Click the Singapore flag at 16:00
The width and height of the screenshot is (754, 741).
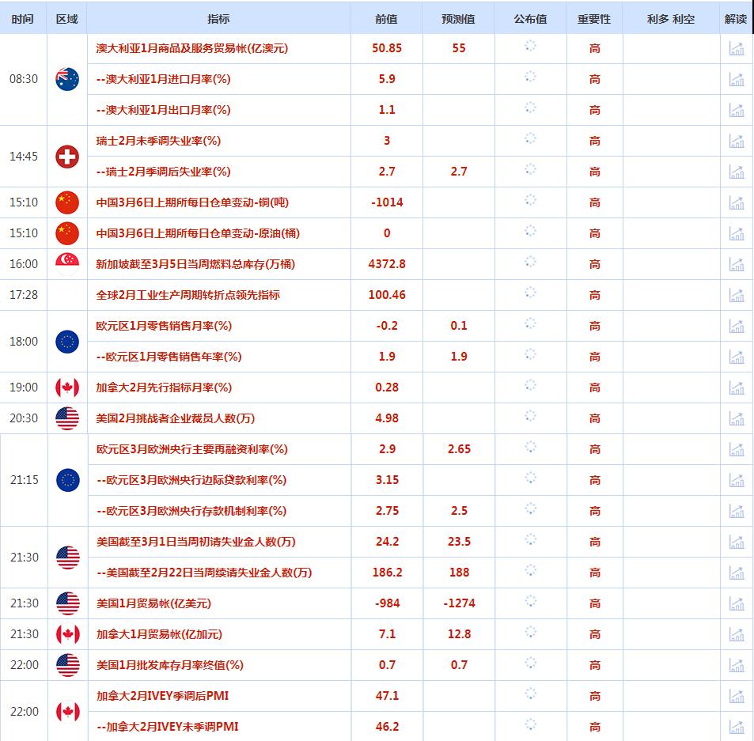(67, 264)
